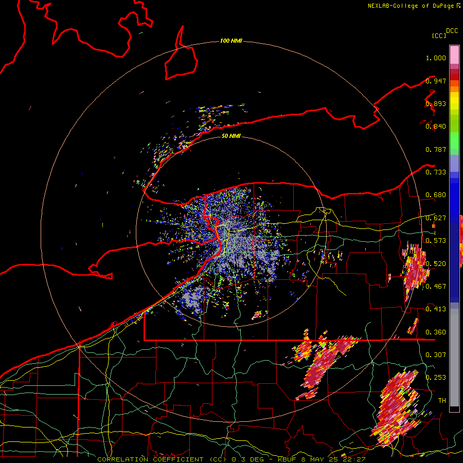Click the NEXLAB-College of DuPage credit text
Viewport: 463px width, 463px height.
[x=411, y=6]
